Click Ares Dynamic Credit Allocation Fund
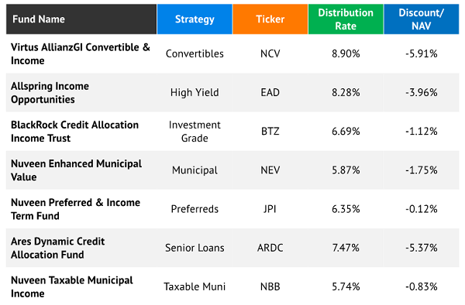The height and width of the screenshot is (305, 465). tap(58, 248)
